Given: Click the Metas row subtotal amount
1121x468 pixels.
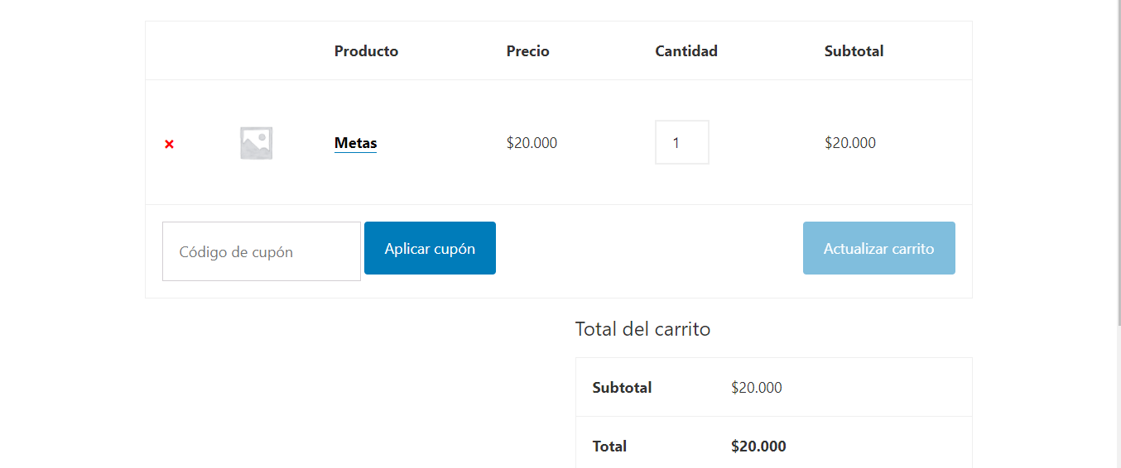Looking at the screenshot, I should point(850,143).
